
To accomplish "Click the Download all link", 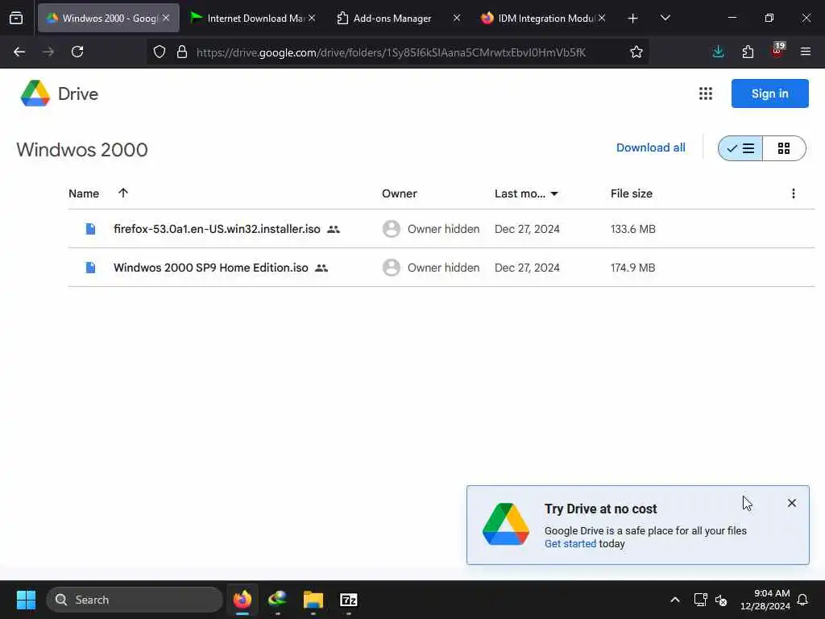I will tap(651, 148).
